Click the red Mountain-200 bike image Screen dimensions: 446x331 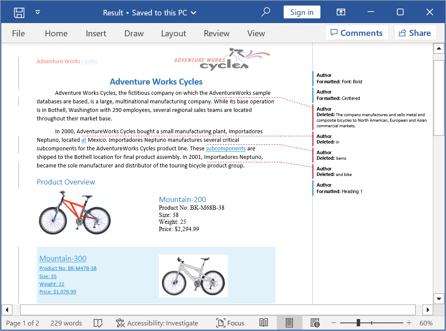pos(75,212)
